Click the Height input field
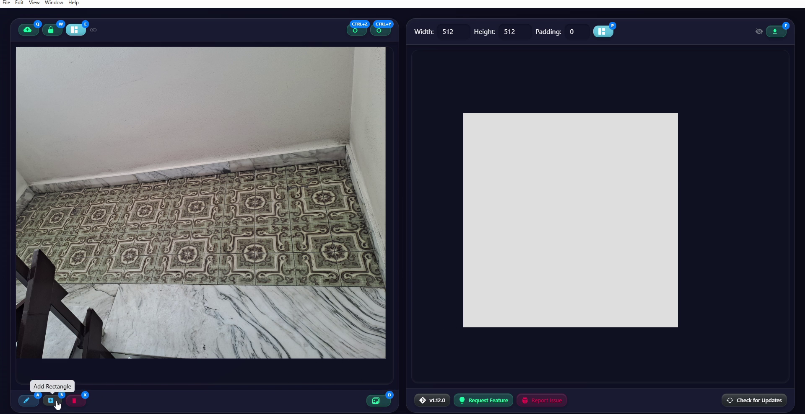This screenshot has width=805, height=414. (514, 32)
